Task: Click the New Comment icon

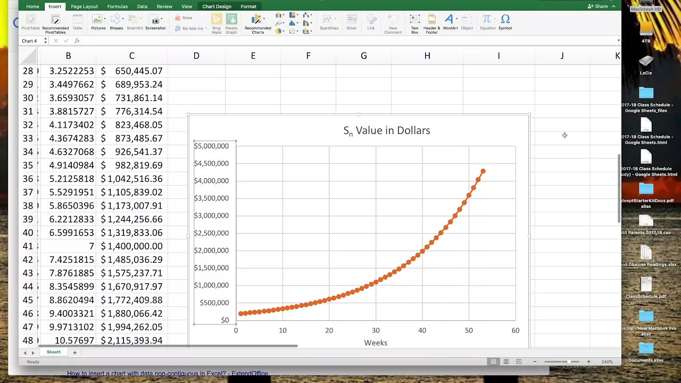Action: click(x=393, y=20)
